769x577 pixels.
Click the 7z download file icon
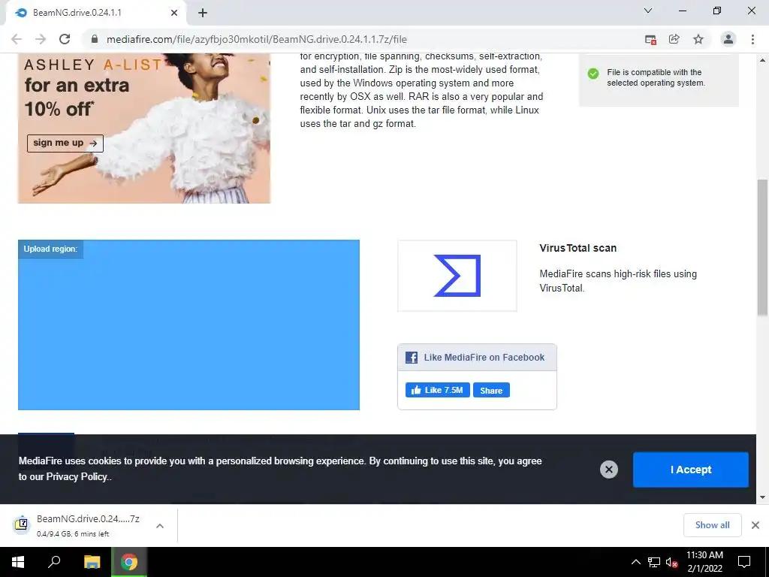tap(22, 525)
